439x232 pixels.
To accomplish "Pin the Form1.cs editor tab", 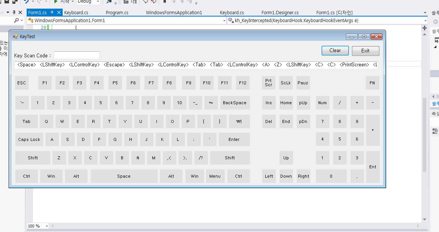I will [52, 12].
